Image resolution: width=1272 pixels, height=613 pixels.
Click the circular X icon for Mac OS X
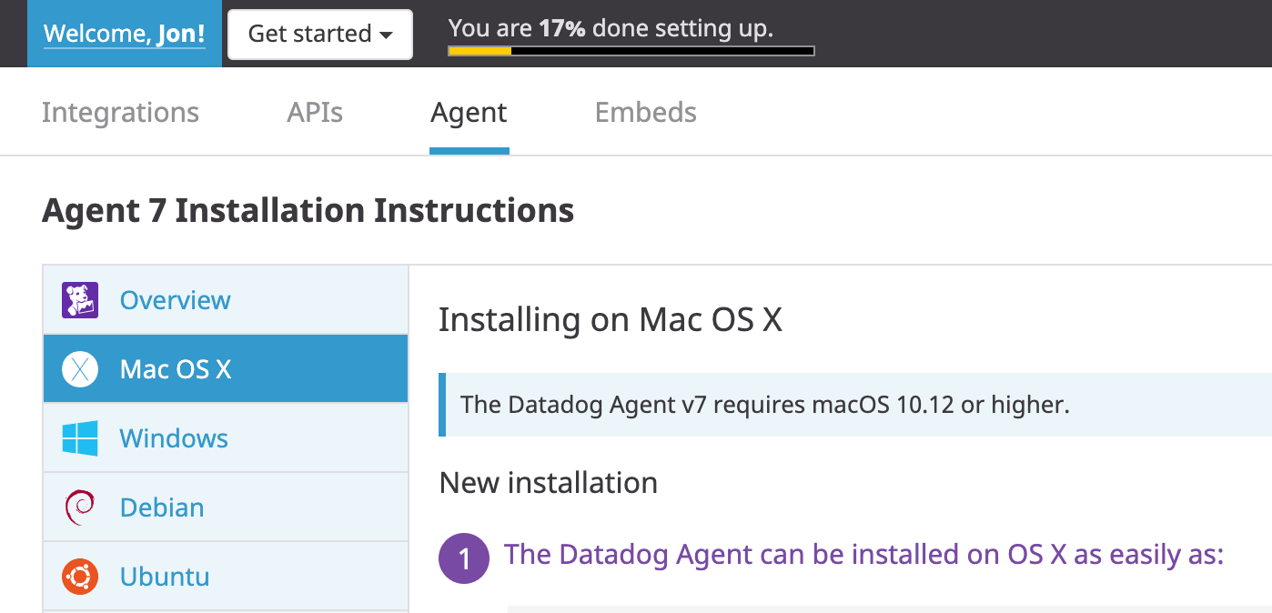pyautogui.click(x=80, y=369)
